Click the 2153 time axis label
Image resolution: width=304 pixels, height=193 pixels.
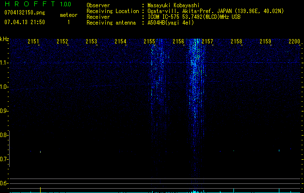pyautogui.click(x=91, y=41)
